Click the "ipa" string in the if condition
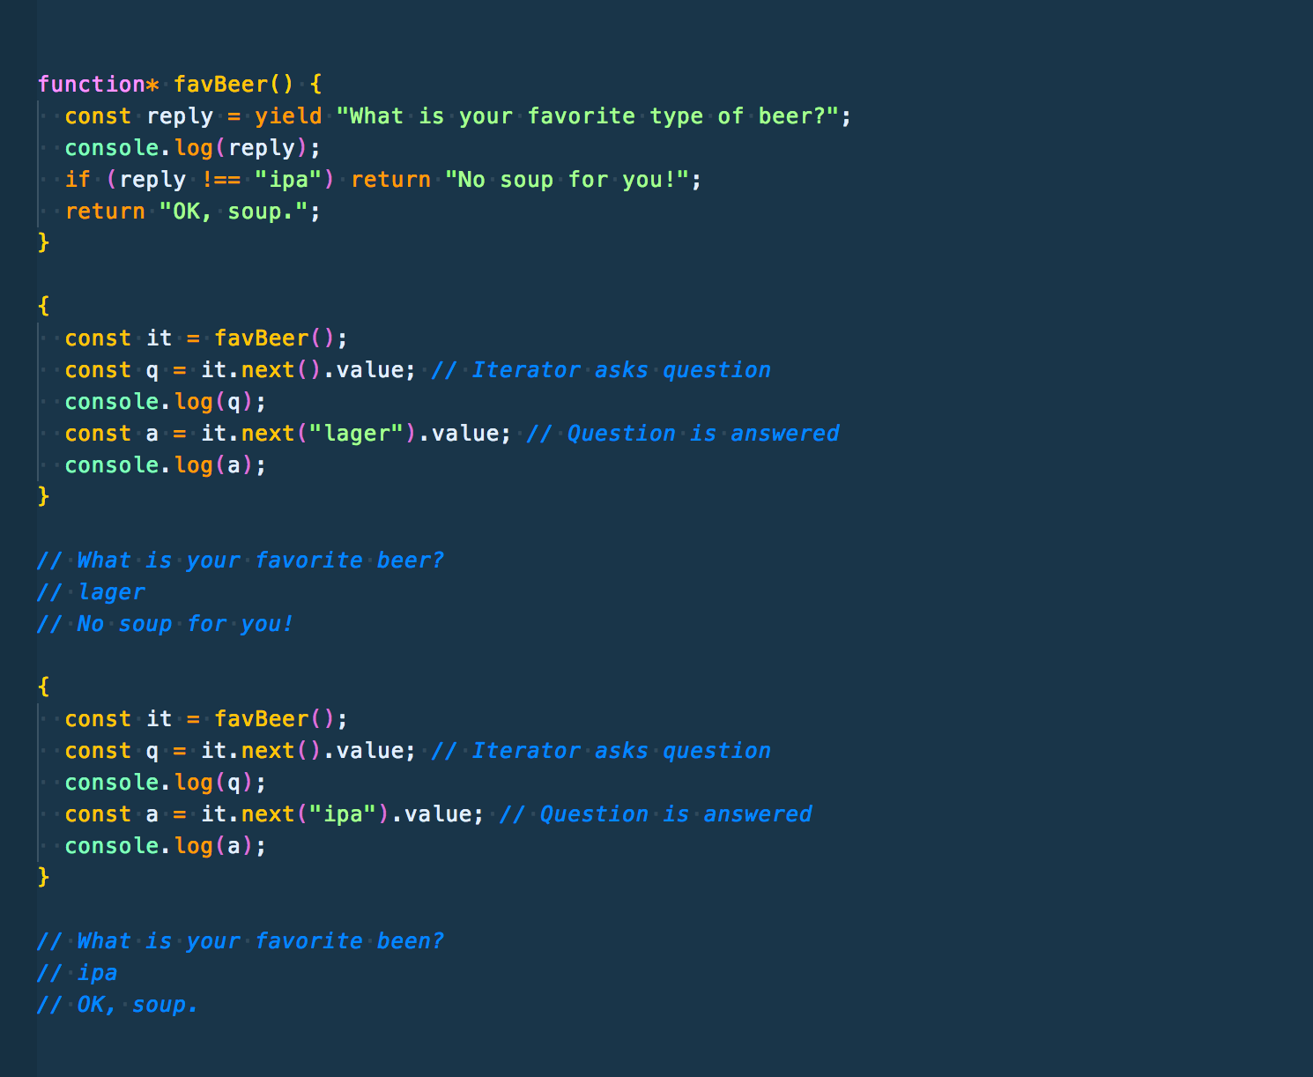Viewport: 1313px width, 1077px height. tap(288, 180)
